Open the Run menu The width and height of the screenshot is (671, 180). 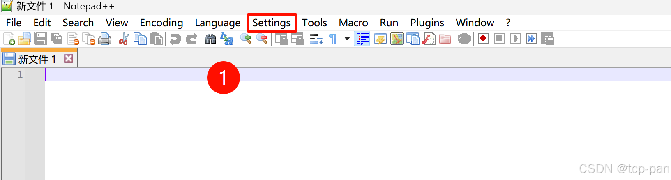[x=389, y=23]
